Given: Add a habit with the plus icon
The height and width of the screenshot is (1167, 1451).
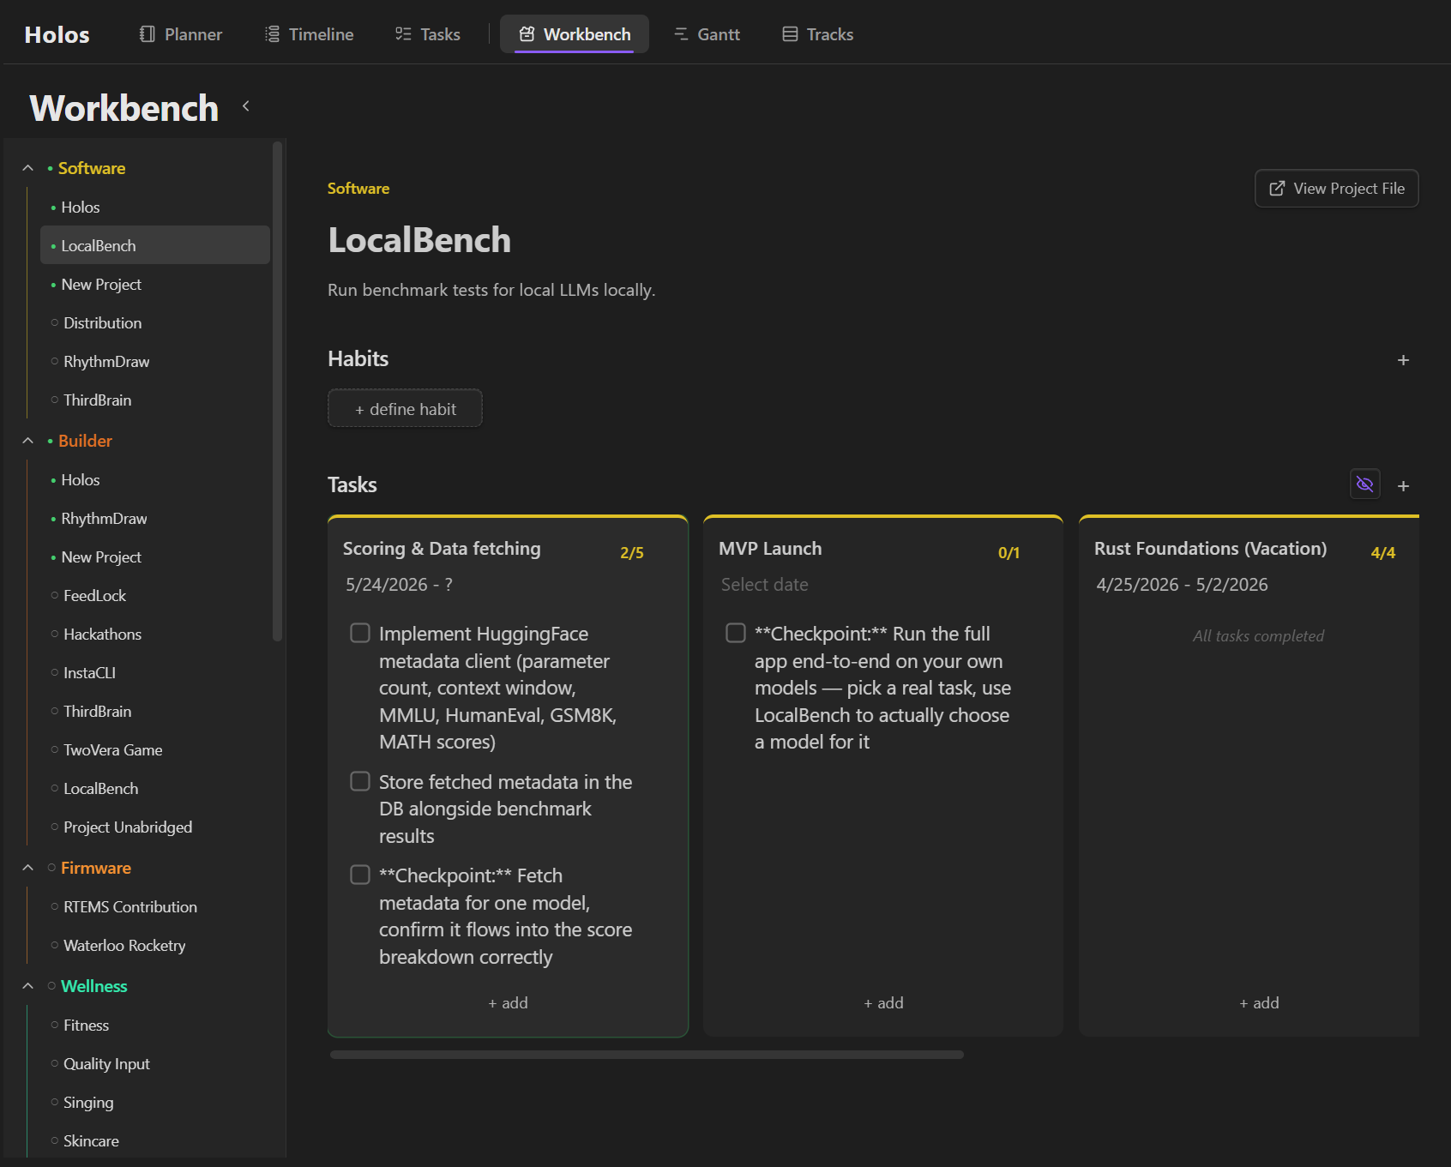Looking at the screenshot, I should (1403, 360).
